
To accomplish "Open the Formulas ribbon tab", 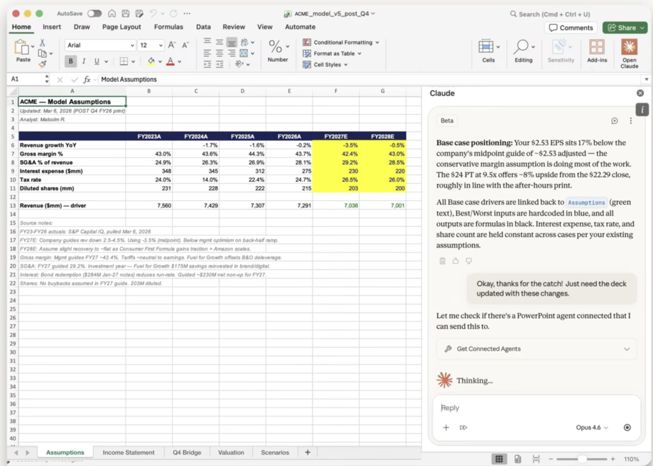I will pos(168,27).
